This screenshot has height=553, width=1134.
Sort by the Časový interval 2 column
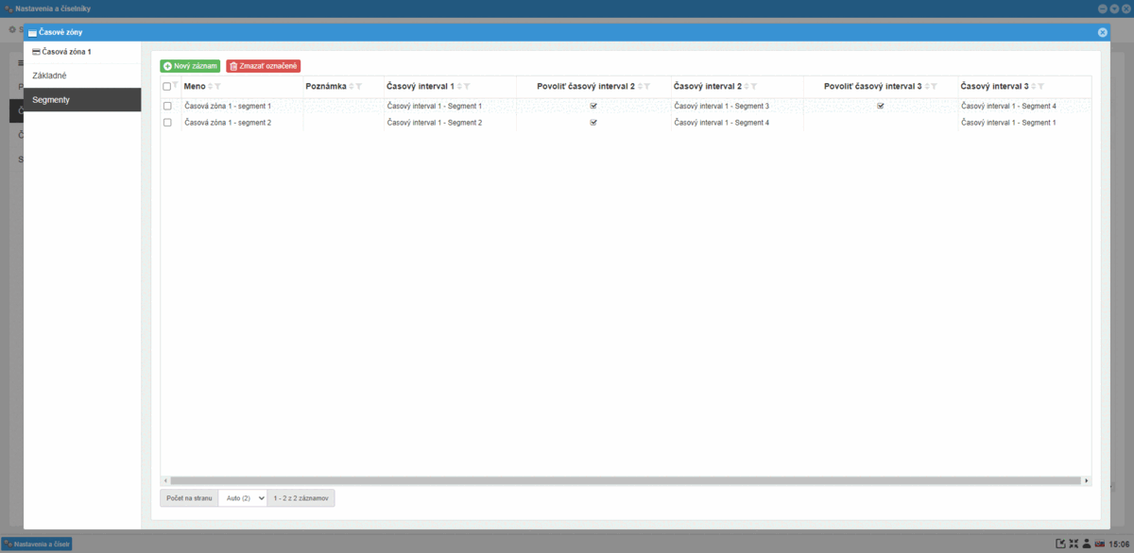coord(747,86)
